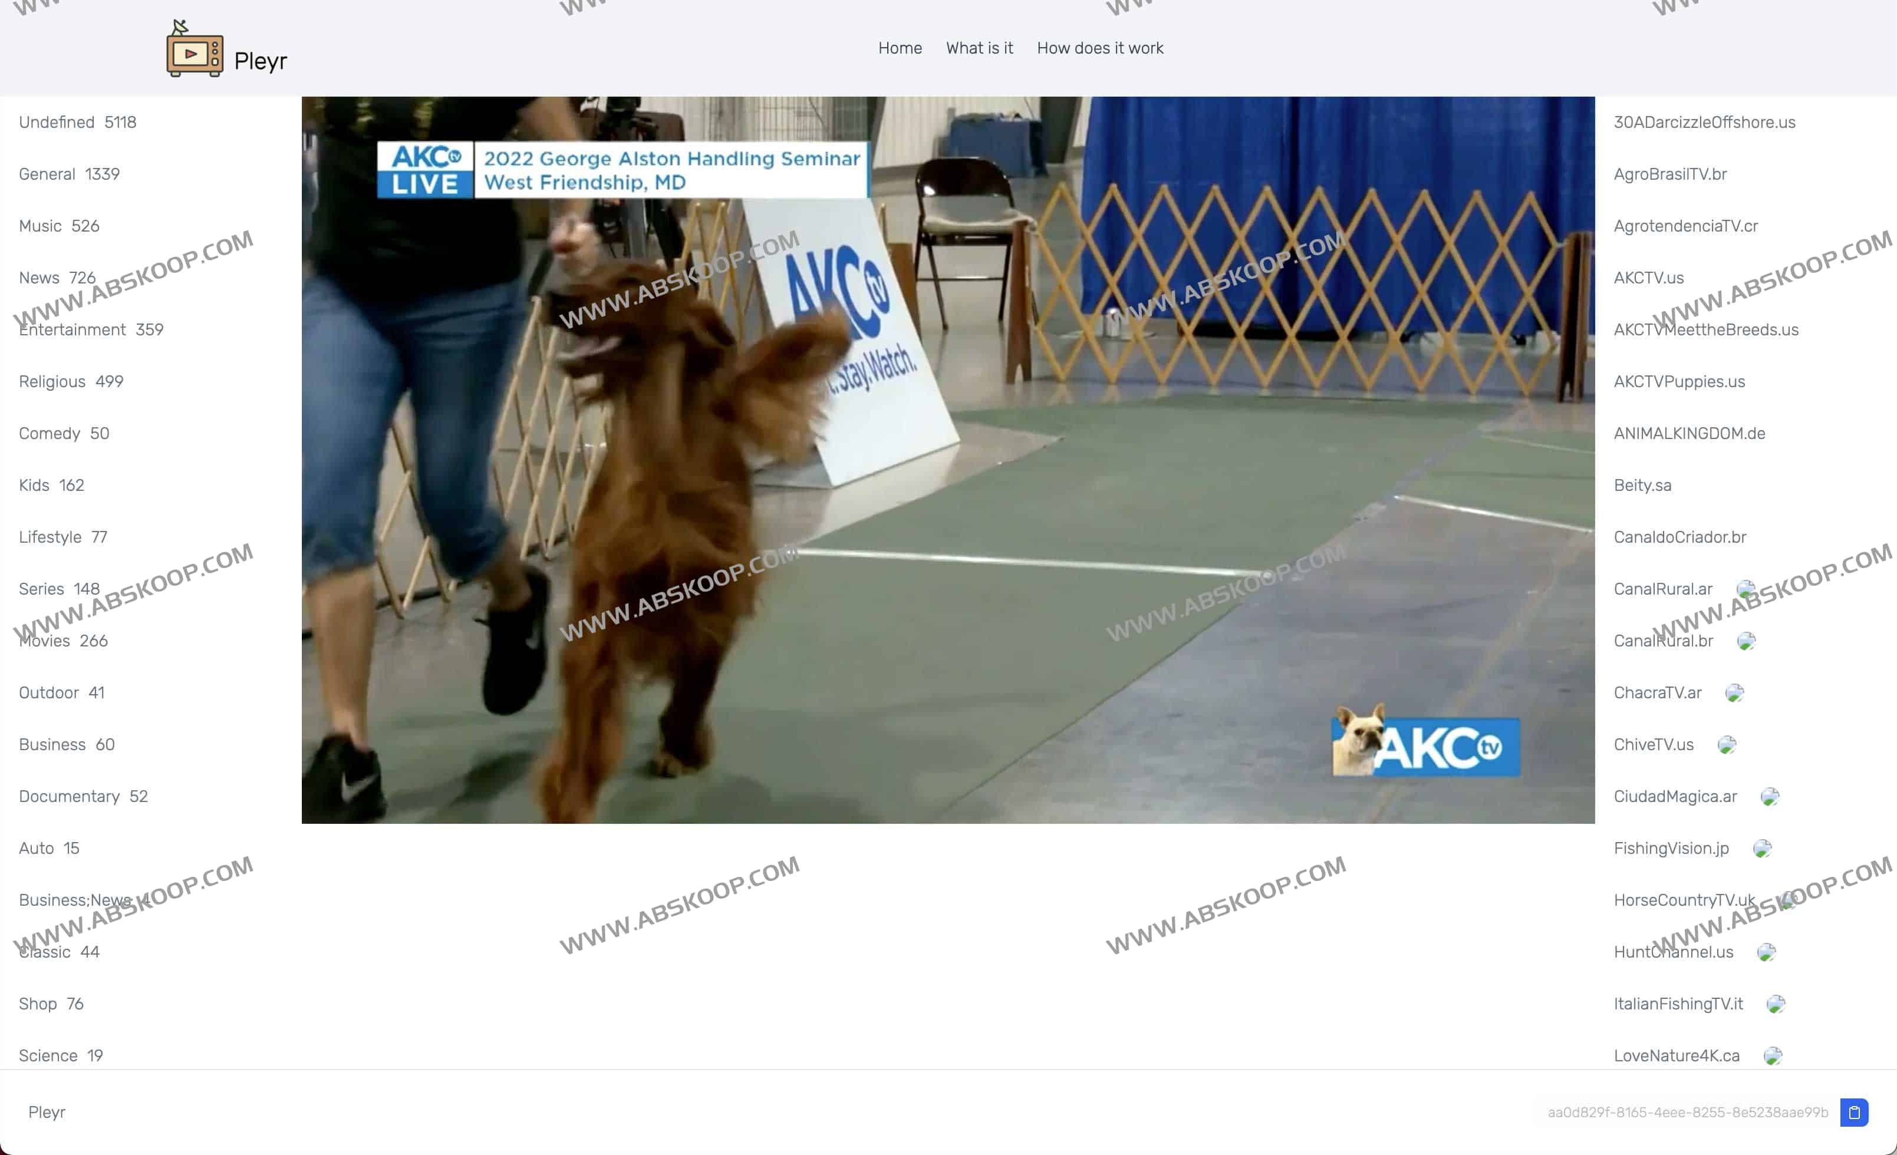
Task: Click the live video thumbnail preview
Action: click(947, 460)
